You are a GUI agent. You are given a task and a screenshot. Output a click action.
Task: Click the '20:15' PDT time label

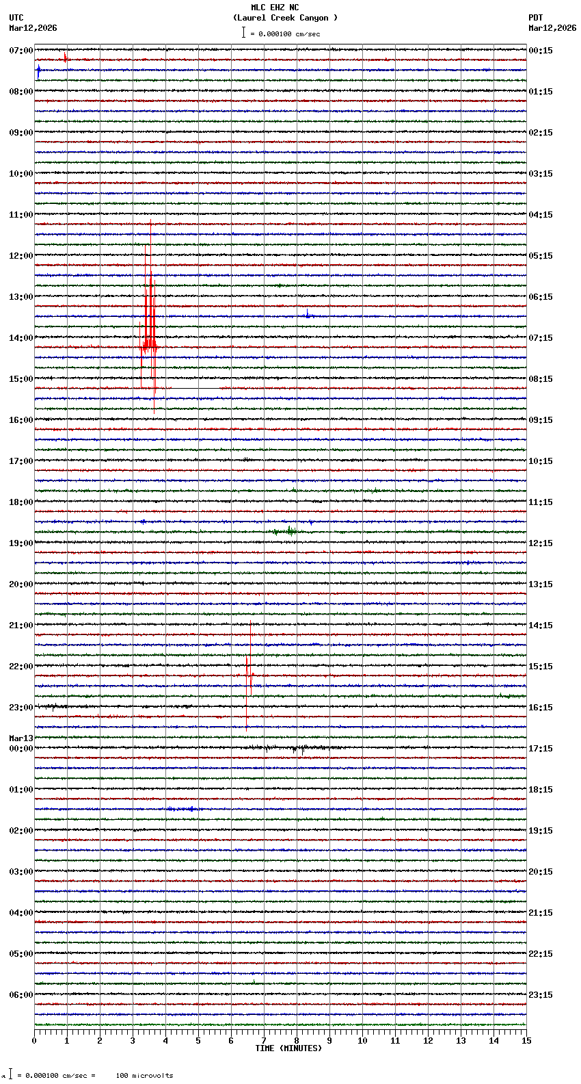541,872
